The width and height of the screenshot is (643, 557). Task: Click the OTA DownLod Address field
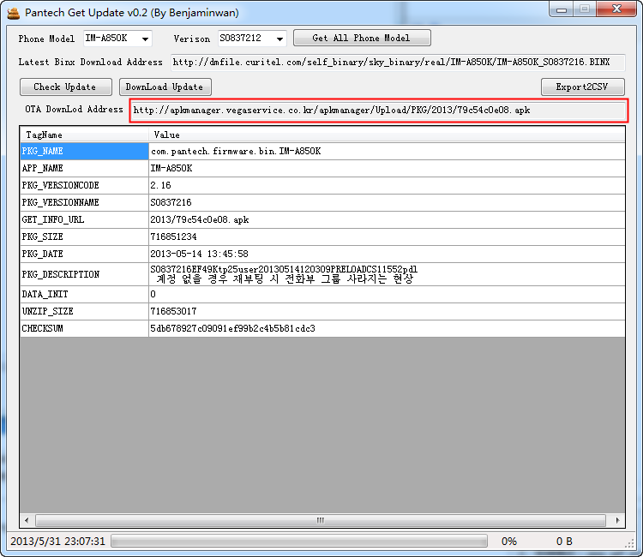[378, 111]
